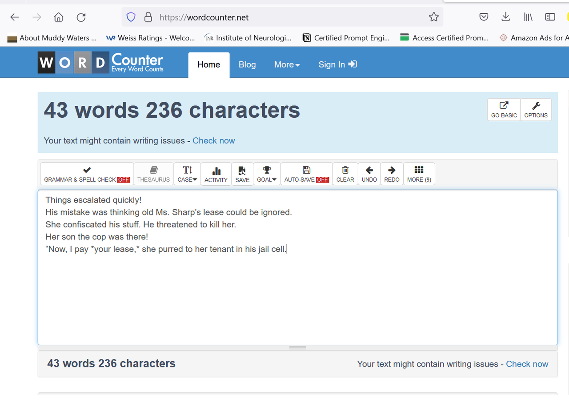Undo with the left arrow button
This screenshot has width=569, height=402.
click(369, 174)
